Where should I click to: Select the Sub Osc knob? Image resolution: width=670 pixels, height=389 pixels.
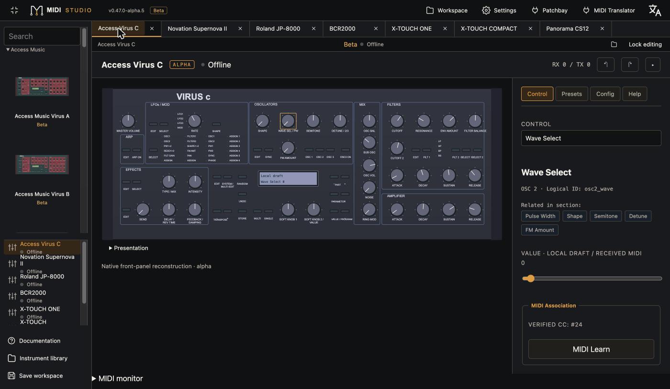(369, 142)
